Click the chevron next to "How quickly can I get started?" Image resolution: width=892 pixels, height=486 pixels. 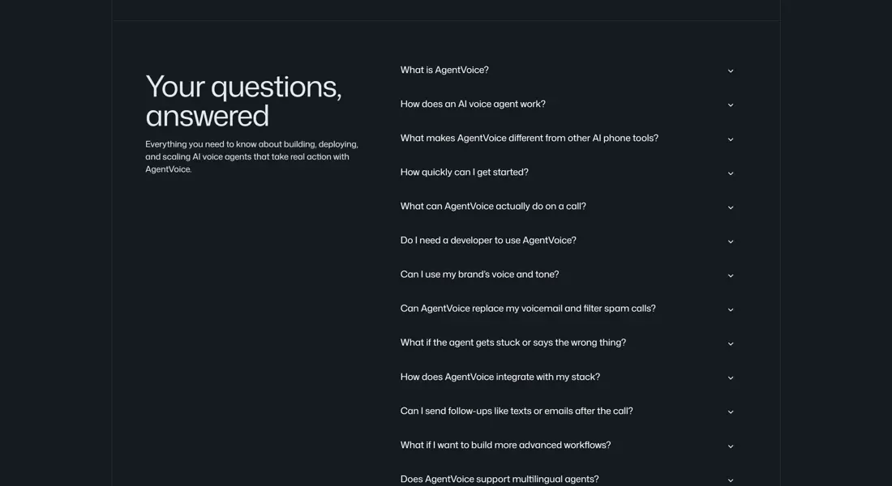point(730,172)
